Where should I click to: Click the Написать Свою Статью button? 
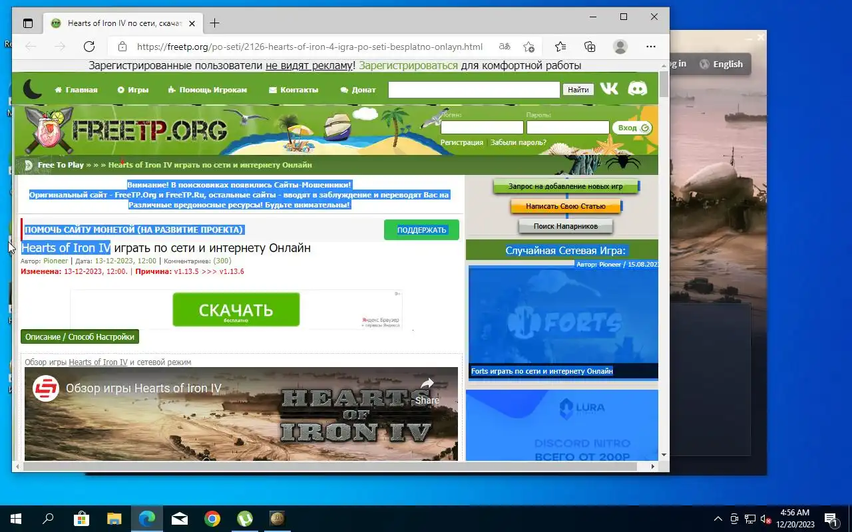[566, 206]
